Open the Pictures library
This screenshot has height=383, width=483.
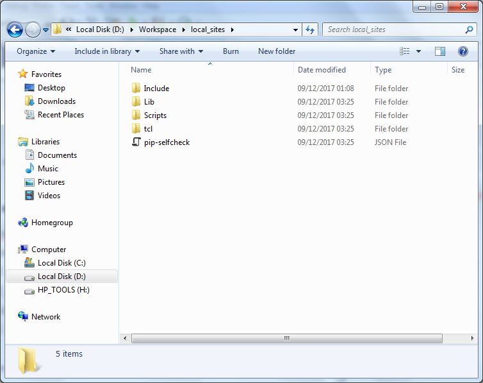[x=51, y=182]
